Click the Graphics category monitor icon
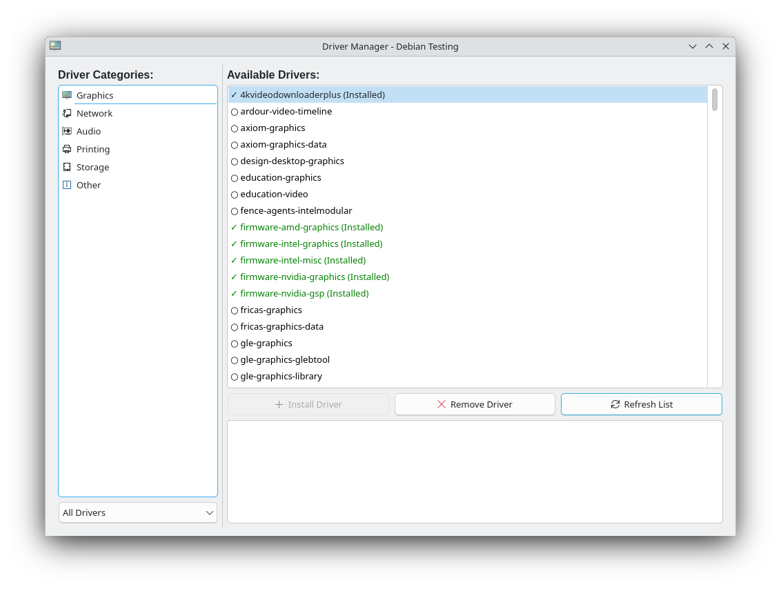Image resolution: width=781 pixels, height=589 pixels. click(67, 95)
